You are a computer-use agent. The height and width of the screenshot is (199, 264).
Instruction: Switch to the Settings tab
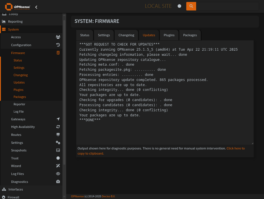pyautogui.click(x=104, y=35)
